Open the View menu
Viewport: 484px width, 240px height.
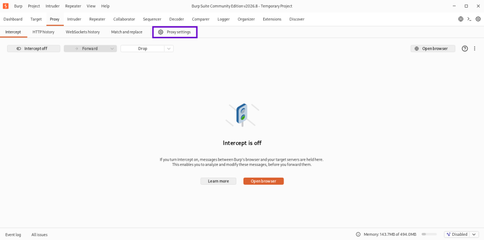[x=91, y=6]
